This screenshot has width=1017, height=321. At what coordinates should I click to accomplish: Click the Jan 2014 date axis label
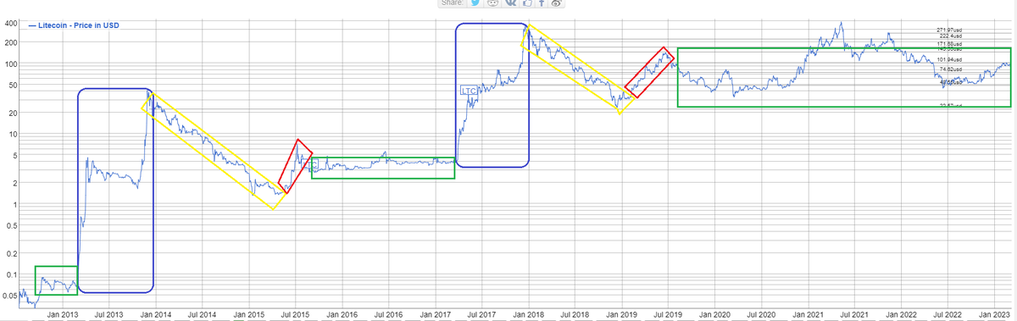tap(157, 314)
